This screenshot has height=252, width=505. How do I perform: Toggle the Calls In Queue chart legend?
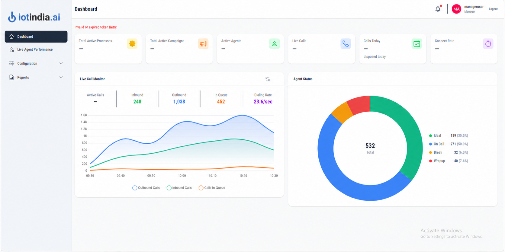click(212, 188)
